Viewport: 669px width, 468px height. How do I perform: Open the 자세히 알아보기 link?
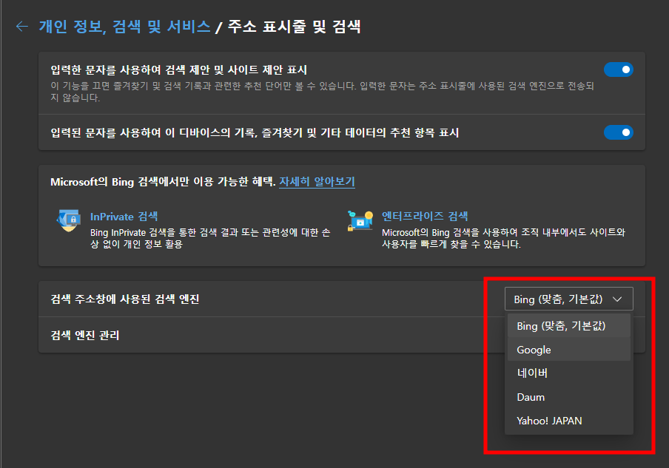point(317,182)
